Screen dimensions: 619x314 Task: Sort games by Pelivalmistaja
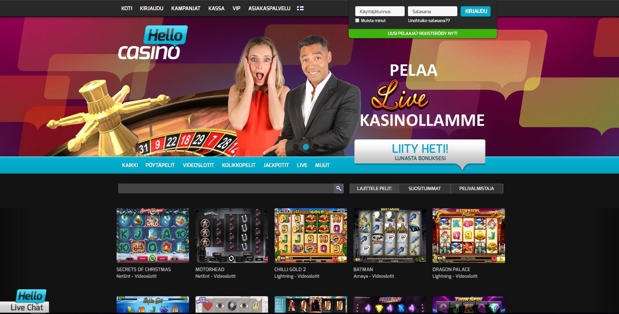tap(476, 188)
